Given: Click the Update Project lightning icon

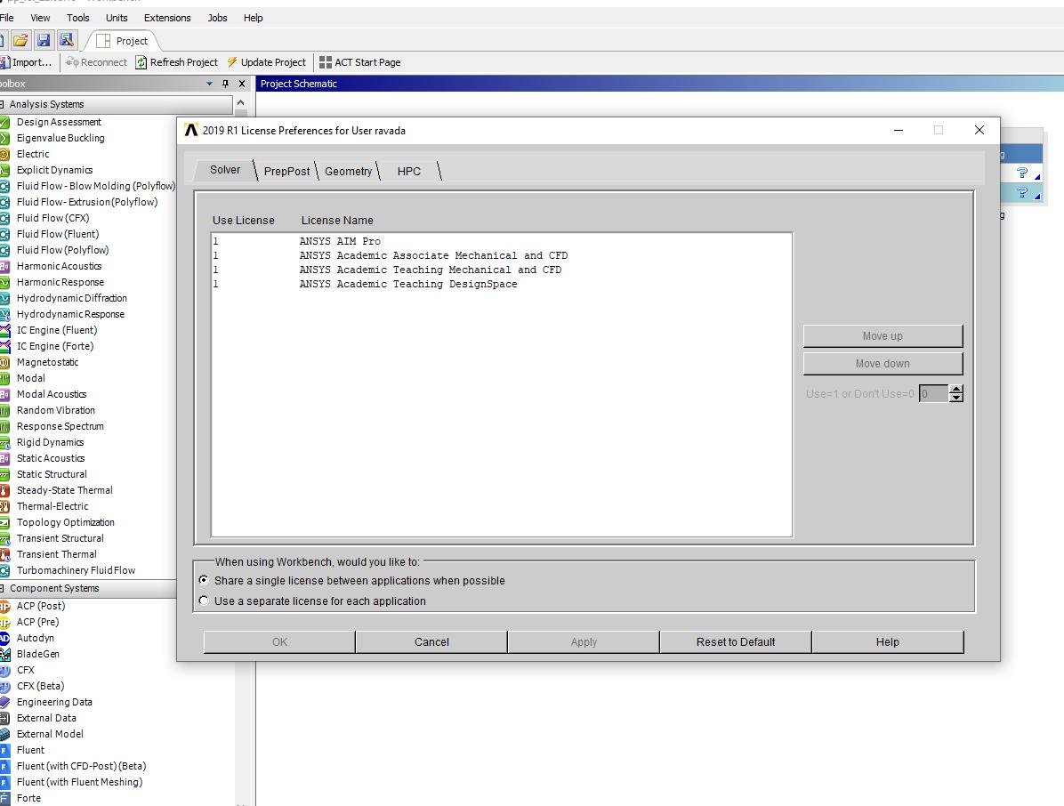Looking at the screenshot, I should pyautogui.click(x=232, y=62).
